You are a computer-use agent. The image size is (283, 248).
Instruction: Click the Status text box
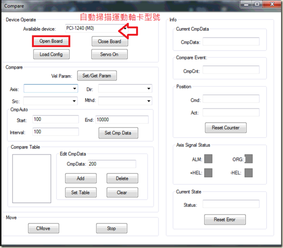tap(231, 204)
